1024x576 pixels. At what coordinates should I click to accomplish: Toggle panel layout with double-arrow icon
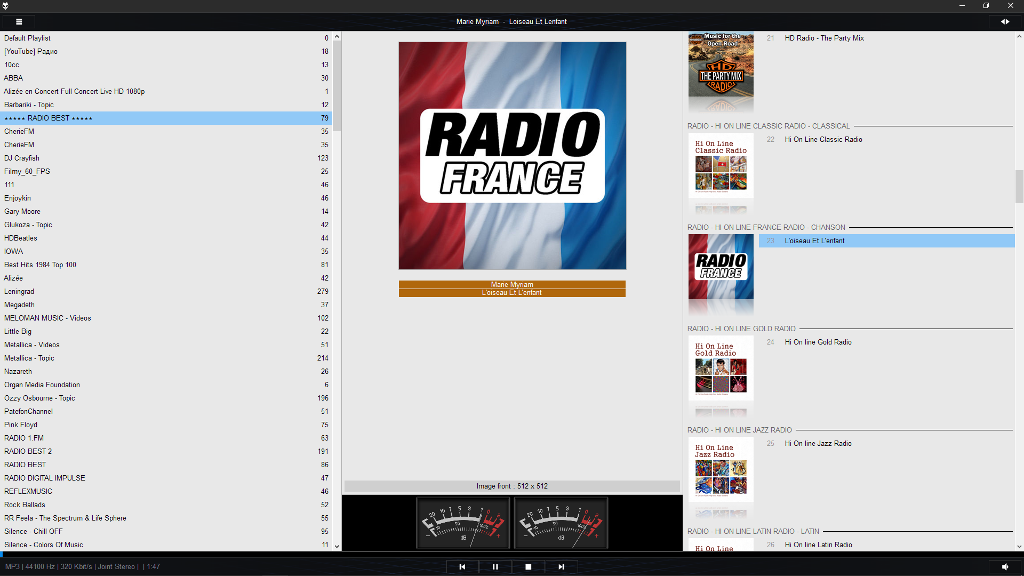(x=1005, y=22)
